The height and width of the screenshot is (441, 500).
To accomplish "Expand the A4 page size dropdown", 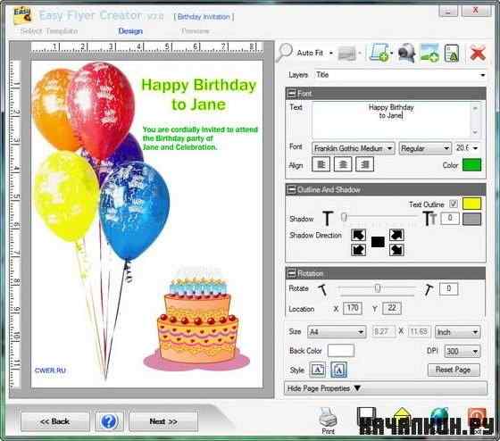I will (x=337, y=332).
